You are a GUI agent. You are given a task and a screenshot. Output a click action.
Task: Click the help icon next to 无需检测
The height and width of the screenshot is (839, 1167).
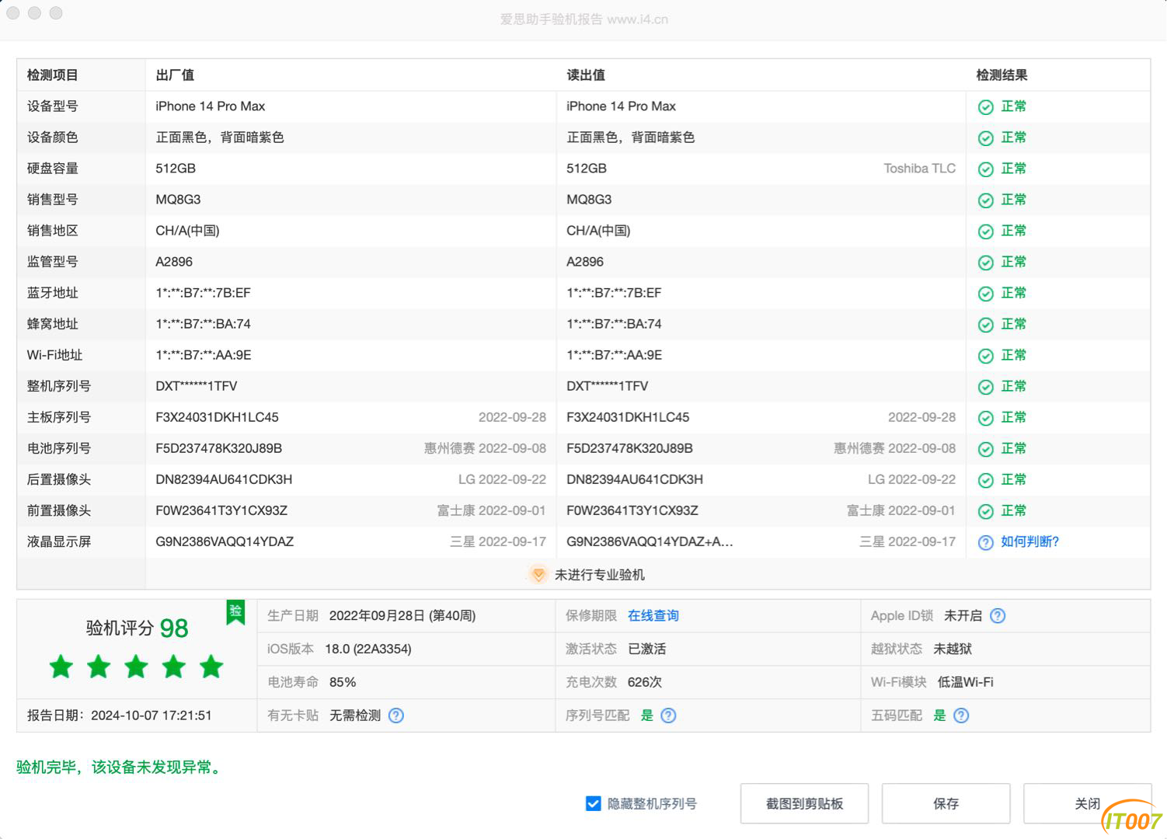[396, 715]
